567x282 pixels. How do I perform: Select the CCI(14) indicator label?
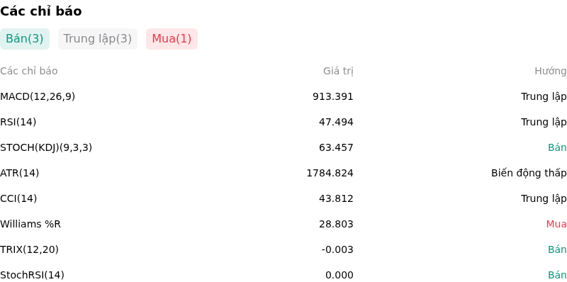point(18,198)
